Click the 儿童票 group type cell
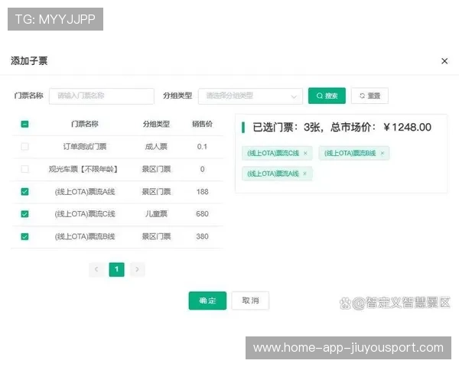Viewport: 459px width, 367px height. 156,214
